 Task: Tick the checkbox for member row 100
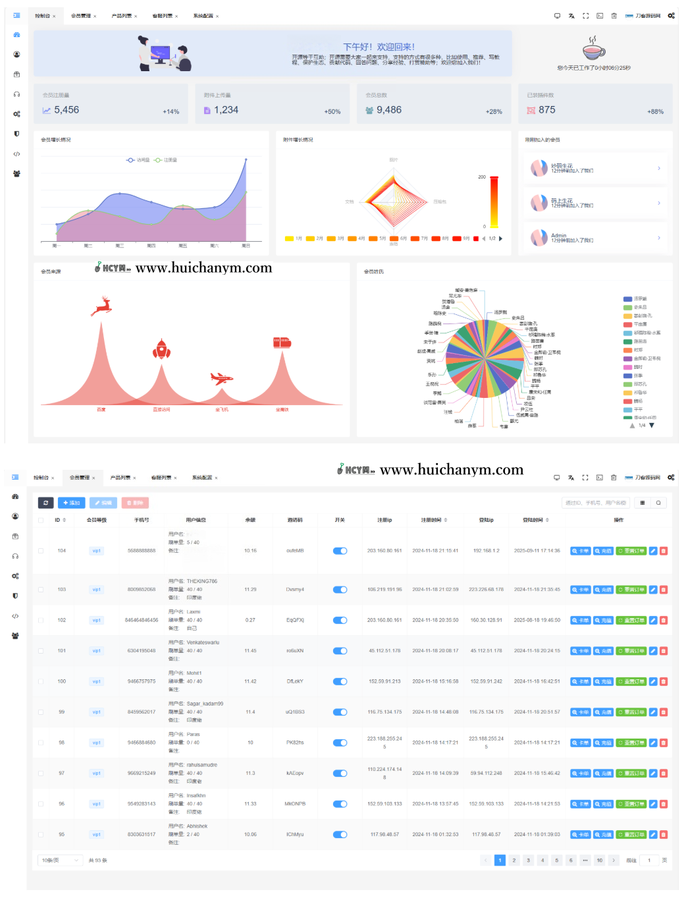pos(41,681)
